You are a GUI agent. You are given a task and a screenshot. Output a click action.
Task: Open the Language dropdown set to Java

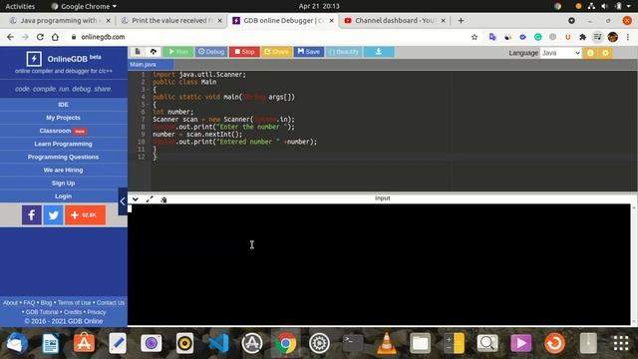[x=560, y=53]
